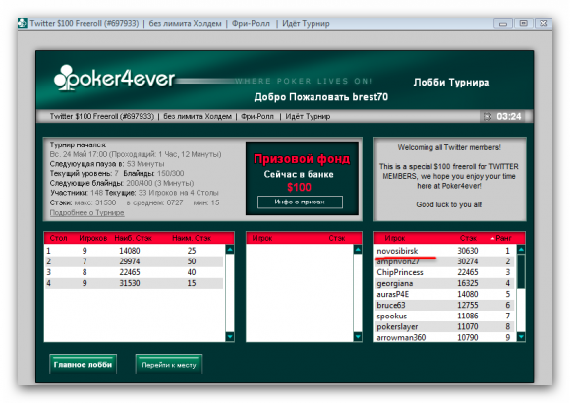Click the clock icon beside 03:24 timer
The image size is (570, 403).
[x=487, y=116]
